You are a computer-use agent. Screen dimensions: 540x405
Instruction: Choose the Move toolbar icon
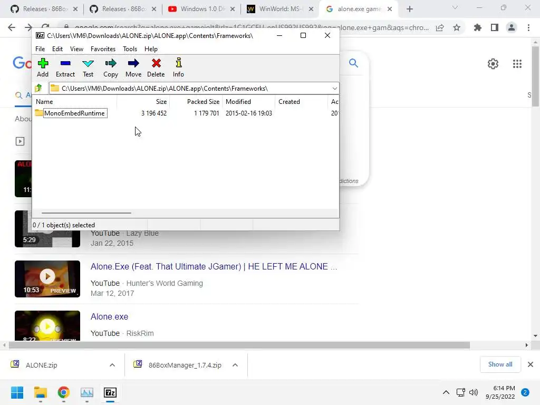click(x=133, y=67)
